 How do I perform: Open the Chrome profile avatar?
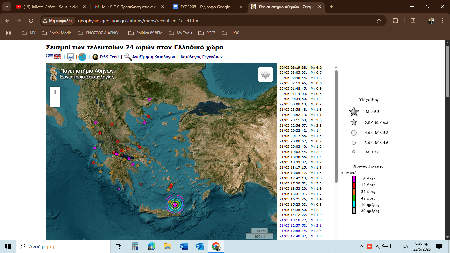[431, 21]
